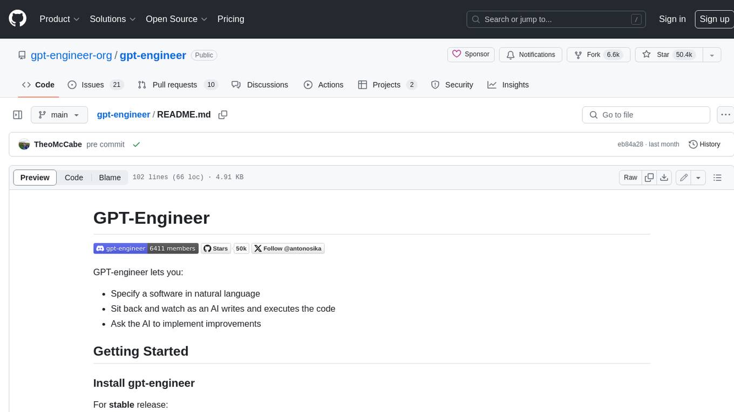
Task: Copy the README.md file path
Action: (222, 115)
